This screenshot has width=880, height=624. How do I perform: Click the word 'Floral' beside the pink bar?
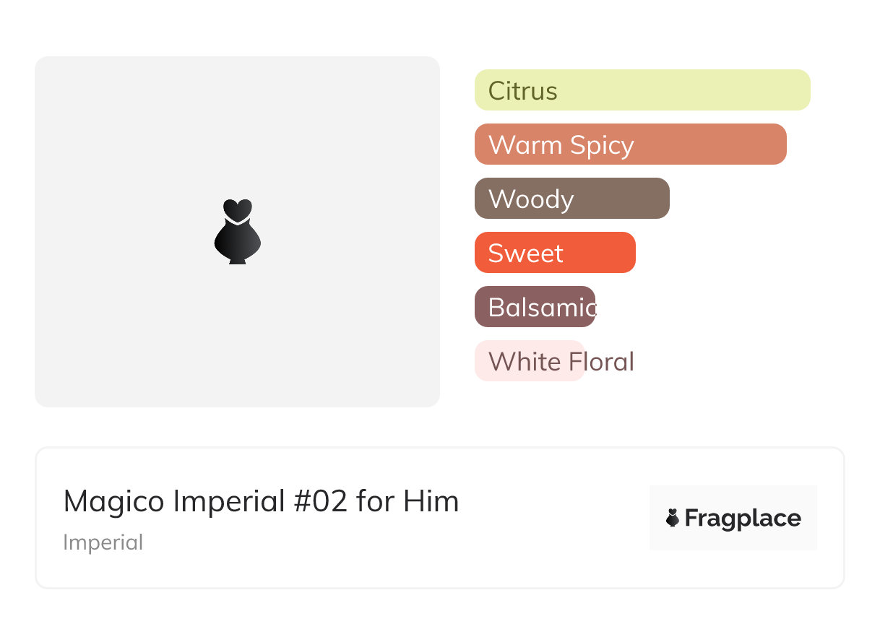pyautogui.click(x=601, y=361)
